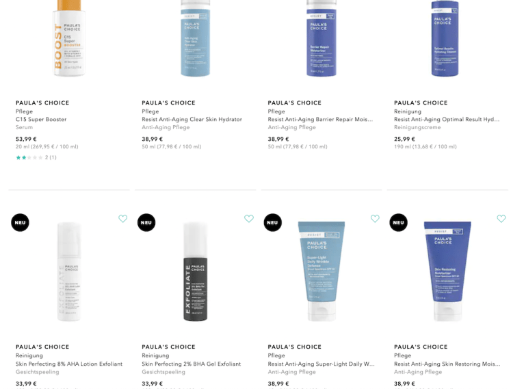The height and width of the screenshot is (389, 511).
Task: Click NEU badge on BHA Gel Exfoliant
Action: (x=146, y=222)
